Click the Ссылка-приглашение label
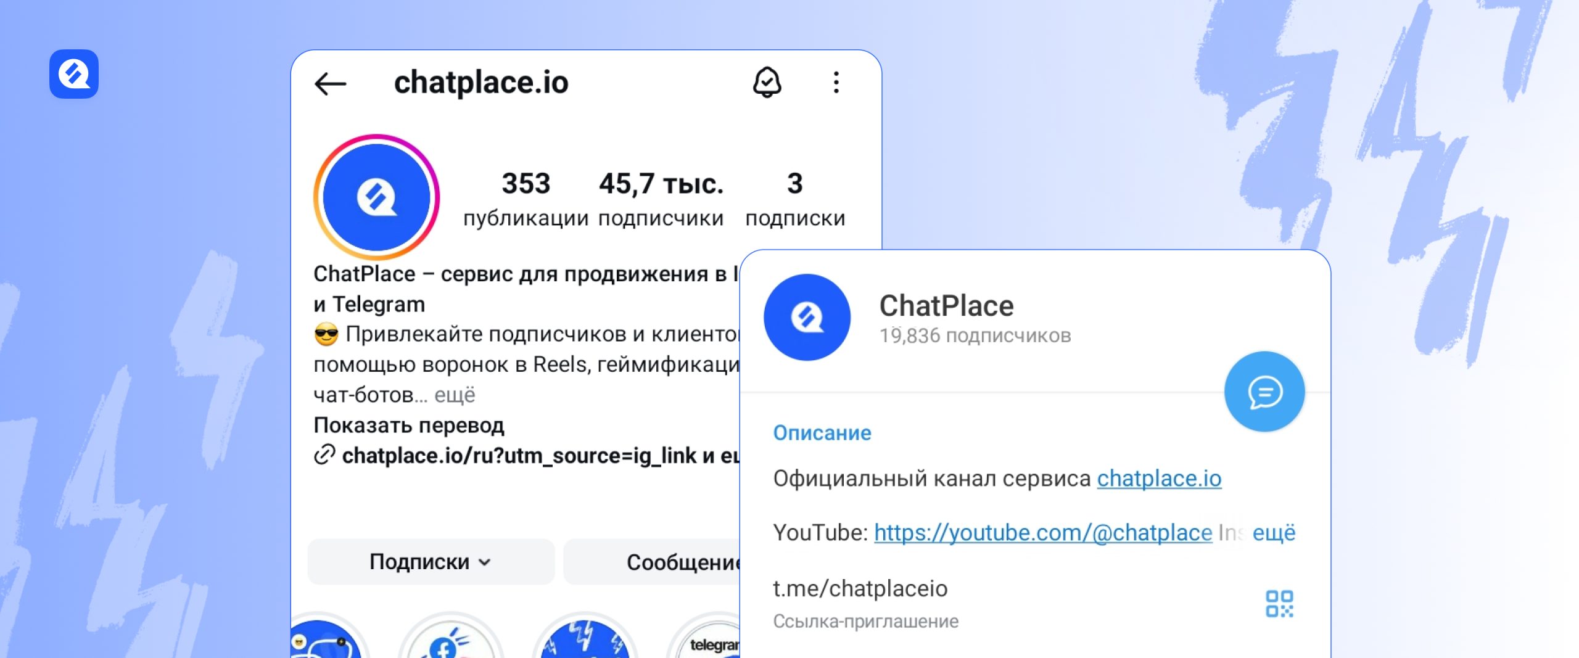The width and height of the screenshot is (1579, 658). 866,622
